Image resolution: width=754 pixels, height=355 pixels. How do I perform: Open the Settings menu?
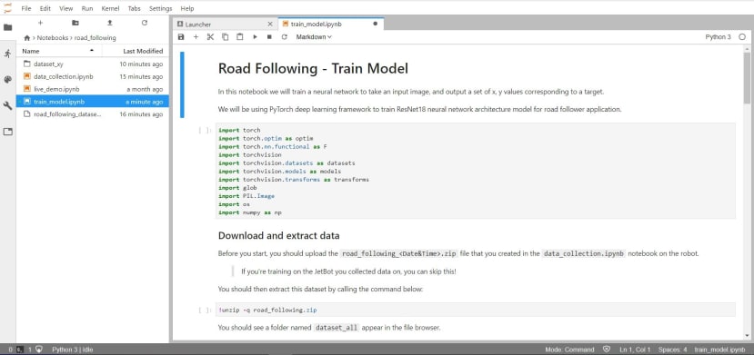coord(161,9)
